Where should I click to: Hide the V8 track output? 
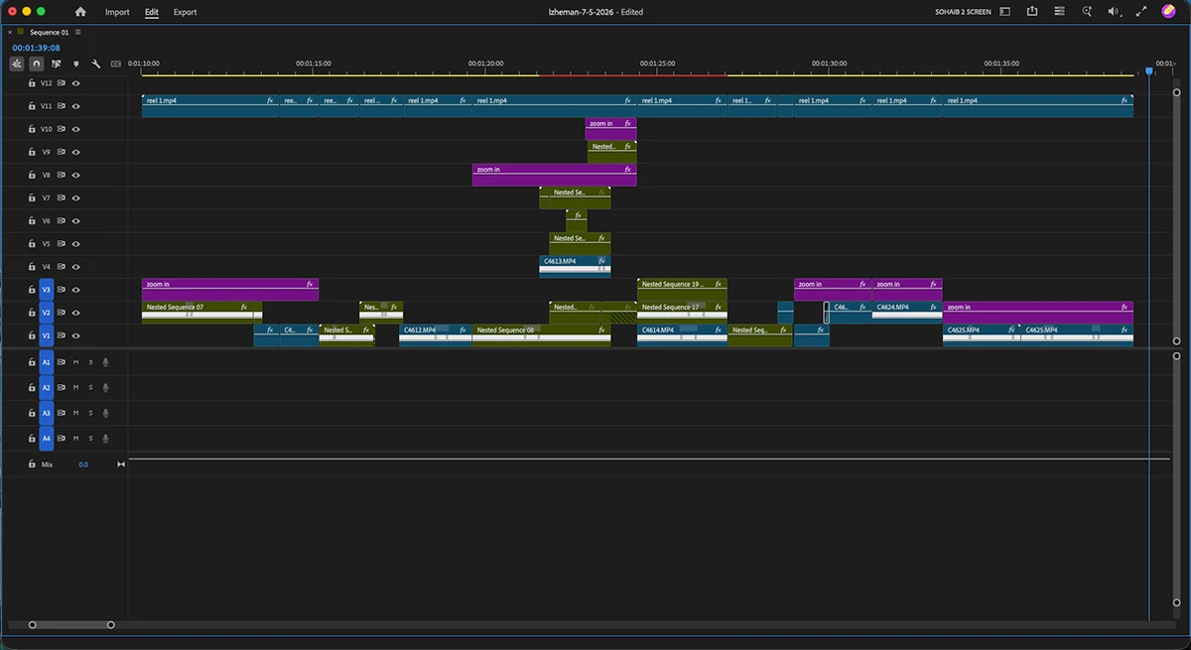click(75, 175)
